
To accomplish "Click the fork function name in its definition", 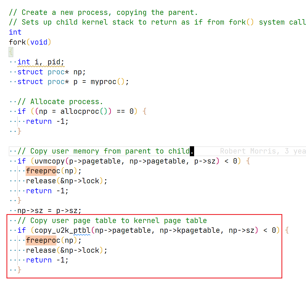I will point(17,42).
